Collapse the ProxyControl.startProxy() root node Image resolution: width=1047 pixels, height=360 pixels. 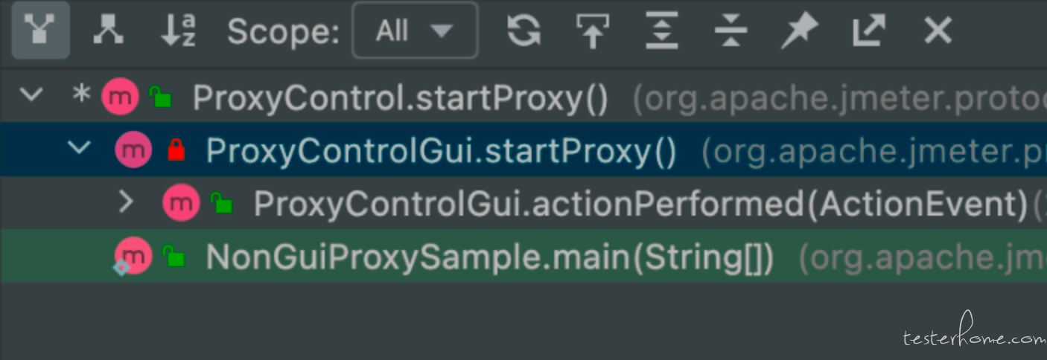pos(32,96)
